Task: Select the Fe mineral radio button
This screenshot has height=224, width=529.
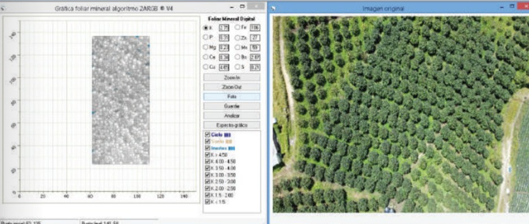Action: [x=237, y=28]
